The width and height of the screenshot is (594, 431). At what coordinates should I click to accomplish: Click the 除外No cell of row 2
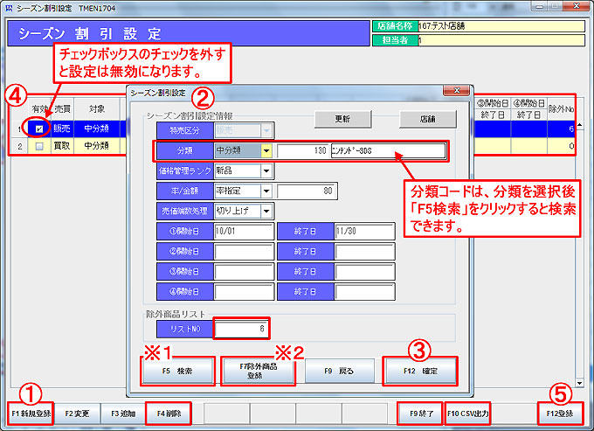[561, 146]
